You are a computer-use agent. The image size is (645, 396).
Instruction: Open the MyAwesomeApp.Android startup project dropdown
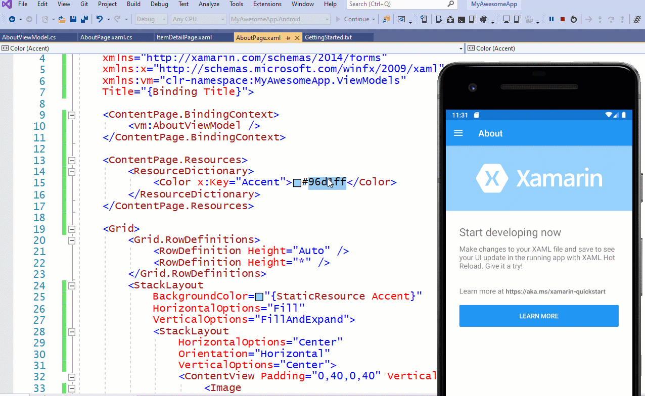coord(280,19)
